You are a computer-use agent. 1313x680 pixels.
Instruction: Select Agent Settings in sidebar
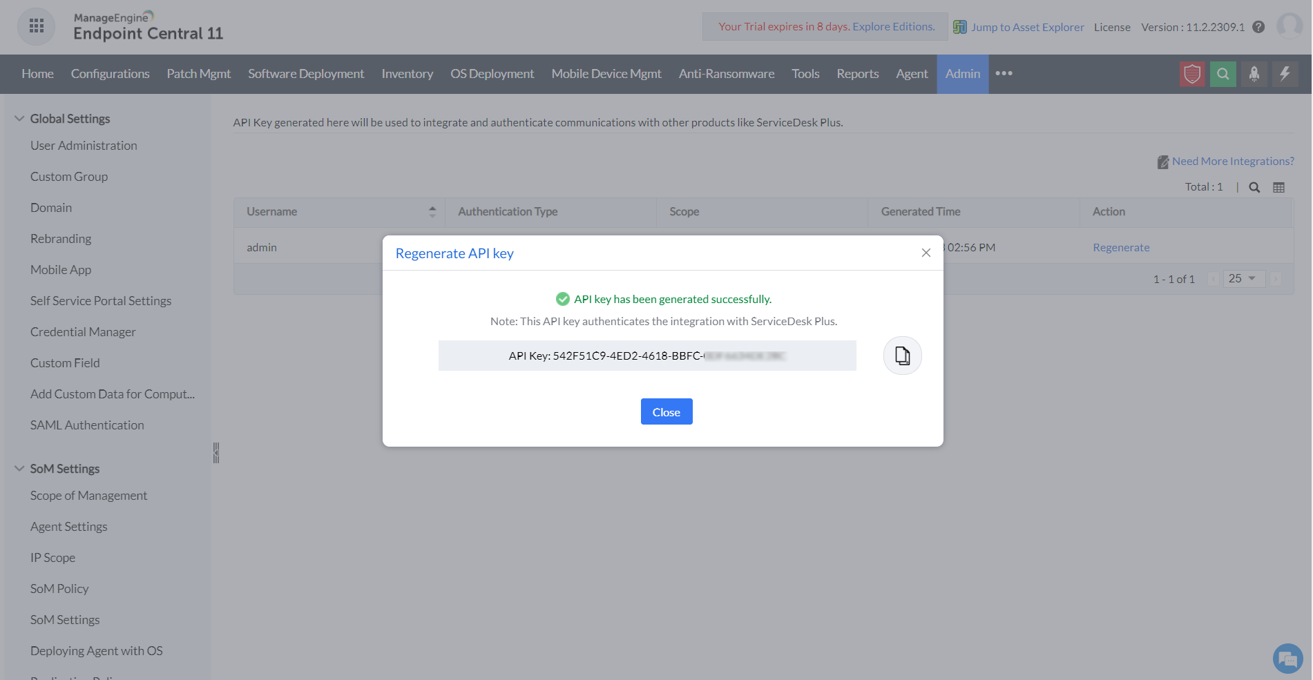tap(68, 527)
